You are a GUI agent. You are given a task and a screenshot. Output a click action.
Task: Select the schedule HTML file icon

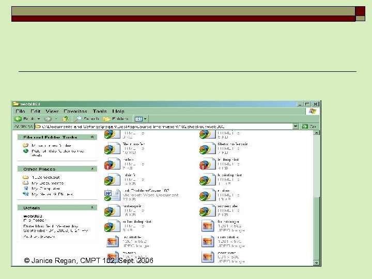click(x=208, y=211)
